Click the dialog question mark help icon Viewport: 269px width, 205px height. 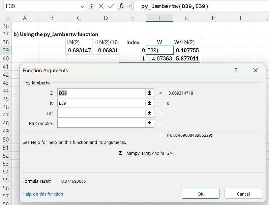236,70
